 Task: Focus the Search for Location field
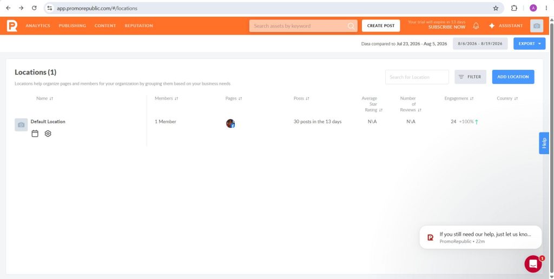(417, 77)
